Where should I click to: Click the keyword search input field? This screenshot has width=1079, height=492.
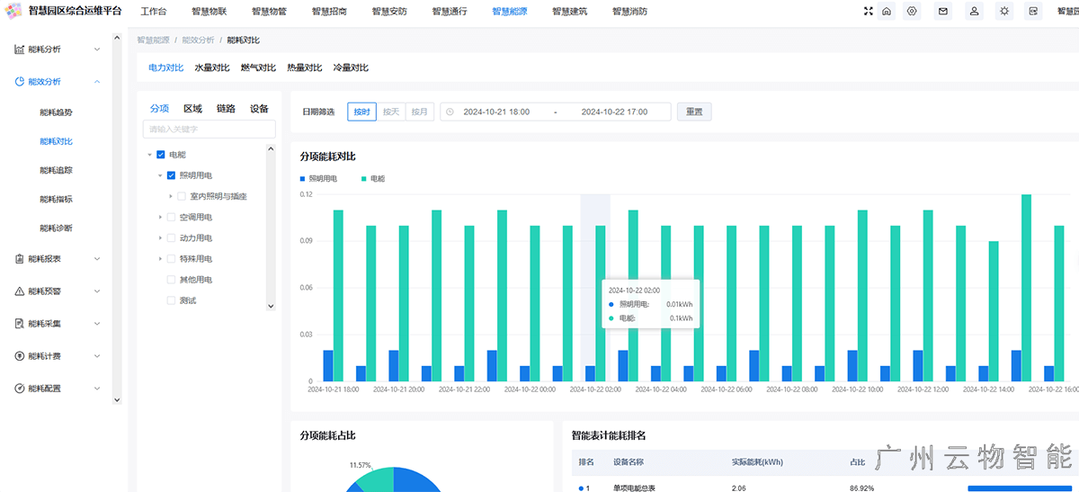210,130
